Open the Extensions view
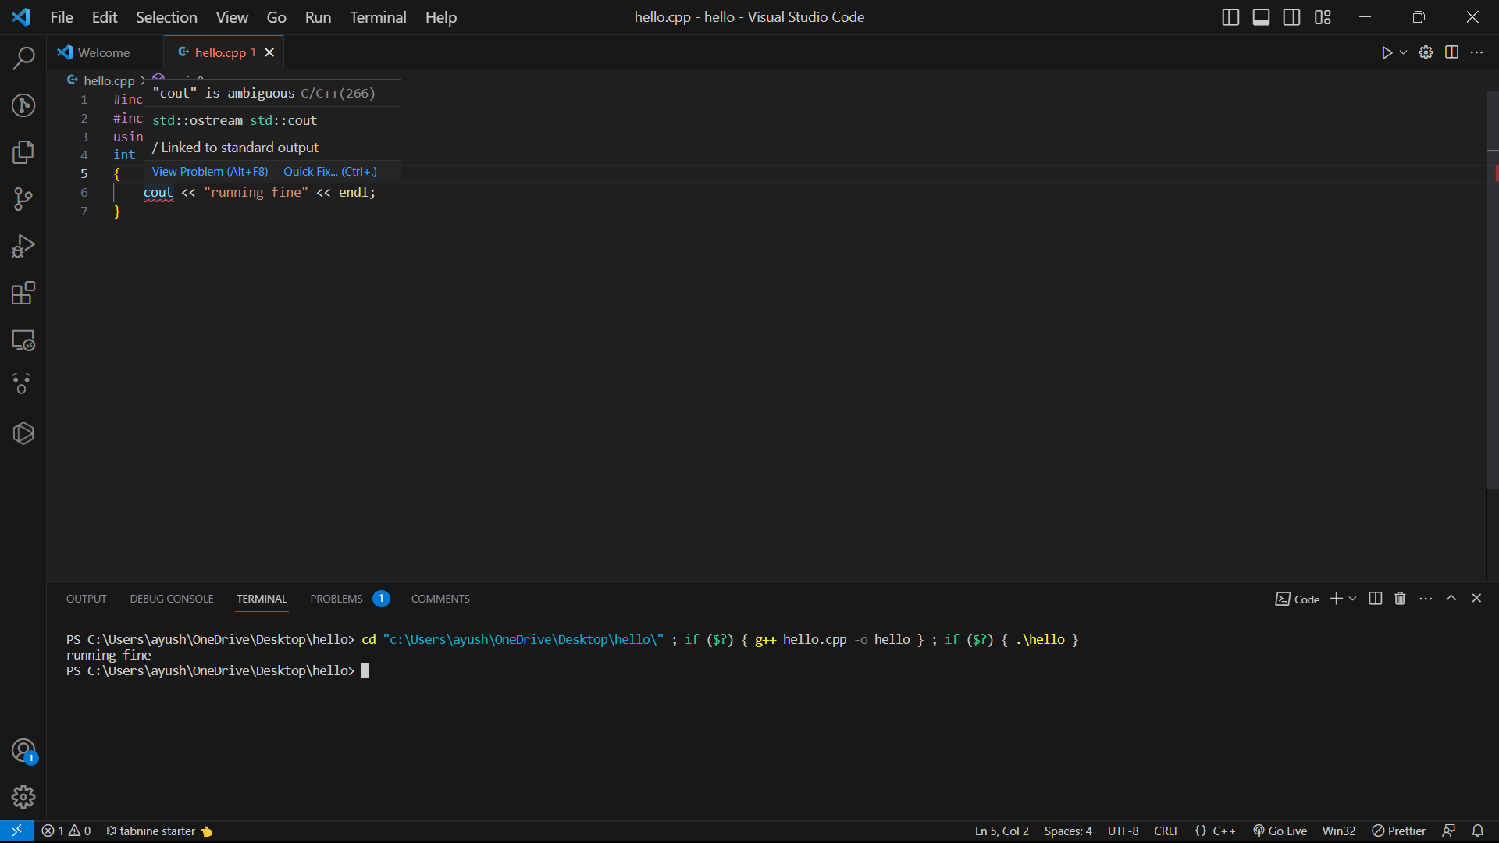The image size is (1499, 843). tap(23, 293)
